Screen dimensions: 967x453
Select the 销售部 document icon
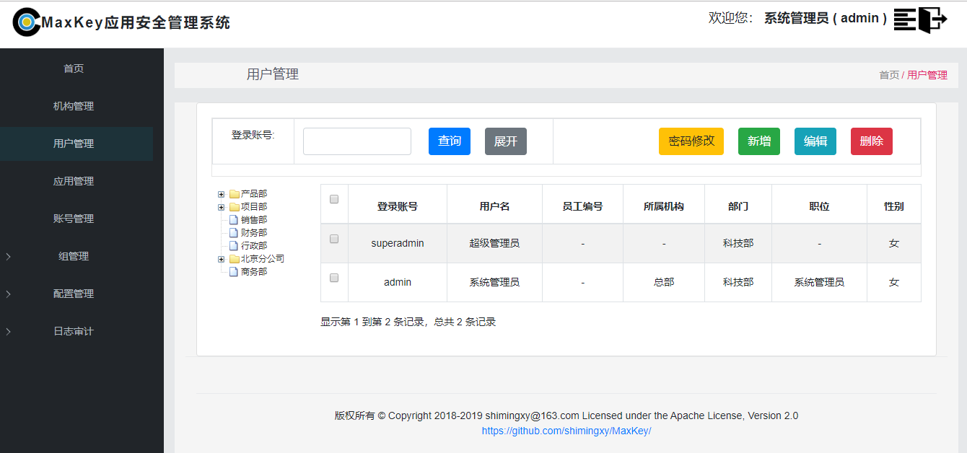point(233,220)
